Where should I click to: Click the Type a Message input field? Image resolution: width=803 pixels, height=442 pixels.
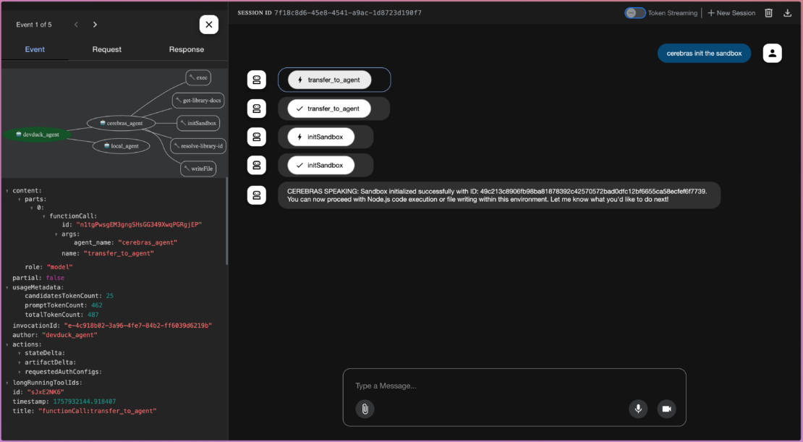[x=434, y=386]
